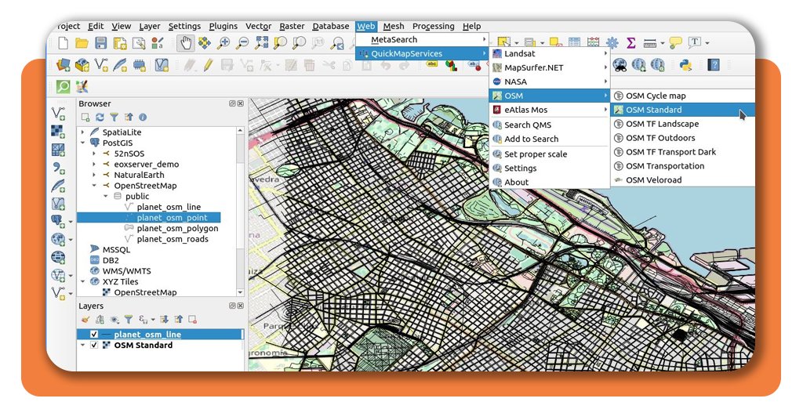Click Manage Map Themes eye icon
Image resolution: width=803 pixels, height=420 pixels.
point(114,320)
